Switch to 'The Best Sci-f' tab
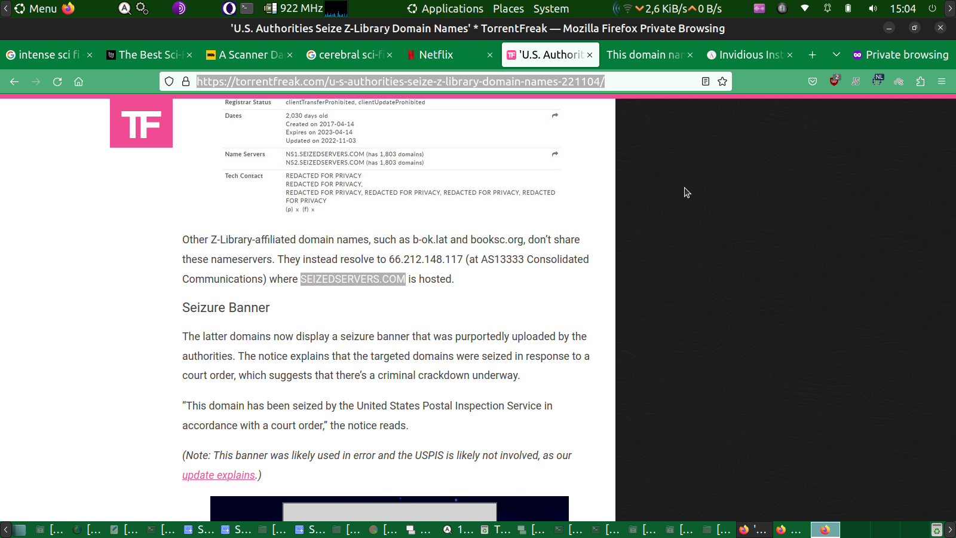956x538 pixels. 149,55
